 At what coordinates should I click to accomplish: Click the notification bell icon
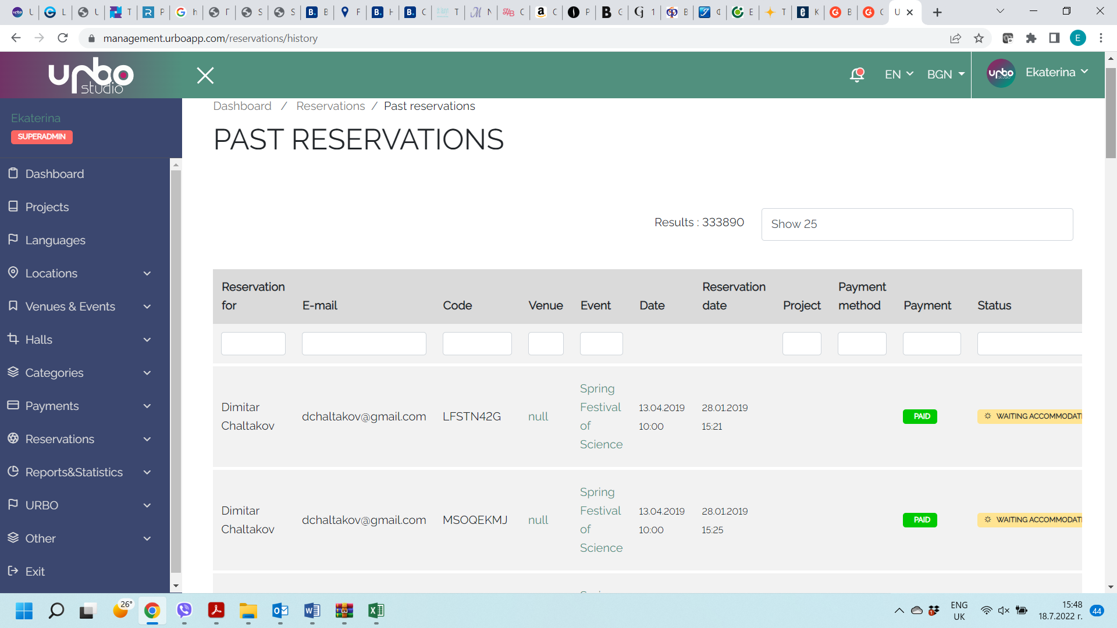(x=857, y=74)
